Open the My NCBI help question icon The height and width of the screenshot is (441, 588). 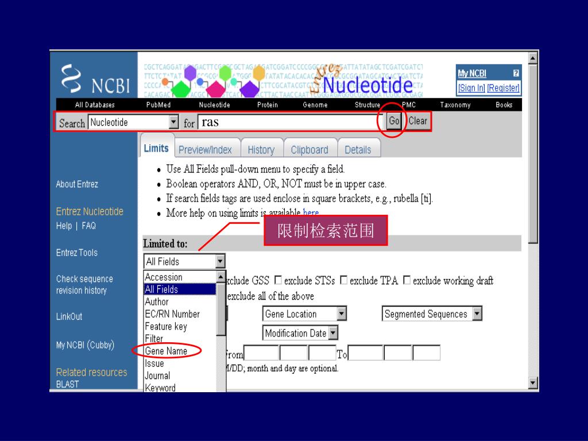pyautogui.click(x=516, y=73)
